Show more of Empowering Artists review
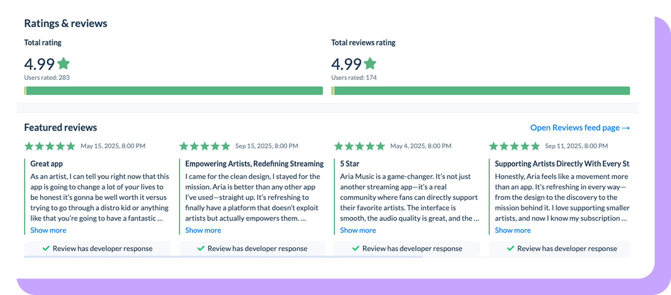Viewport: 671px width, 295px height. tap(203, 230)
